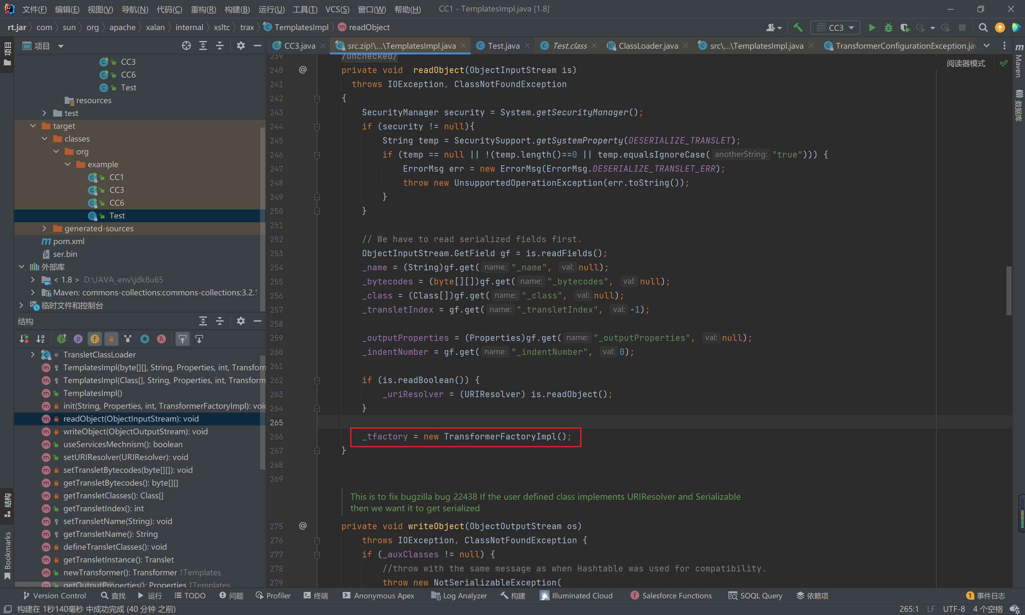Open the user account icon menu
Viewport: 1025px width, 615px height.
(x=773, y=27)
